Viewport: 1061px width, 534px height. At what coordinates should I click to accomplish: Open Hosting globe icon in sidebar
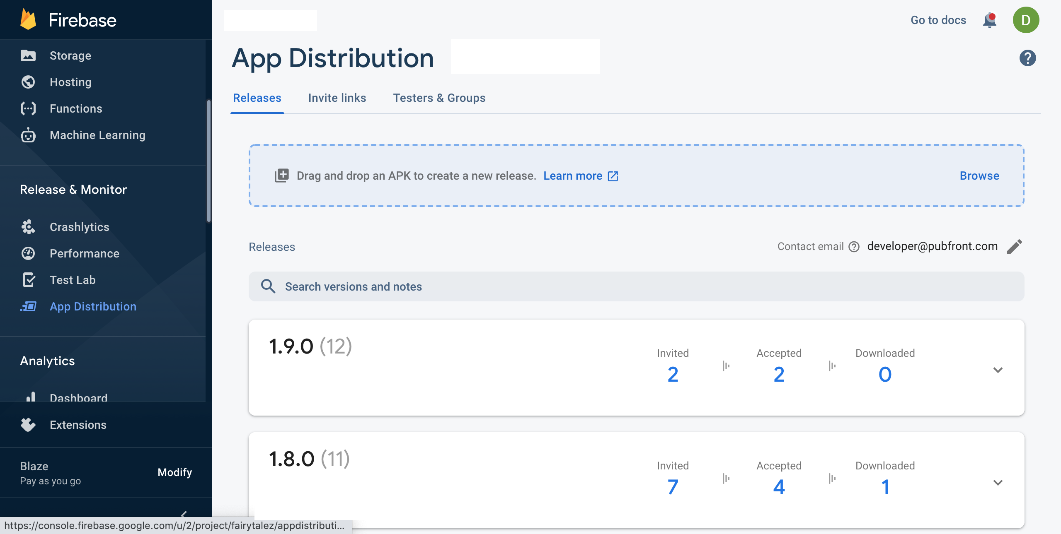click(x=28, y=82)
